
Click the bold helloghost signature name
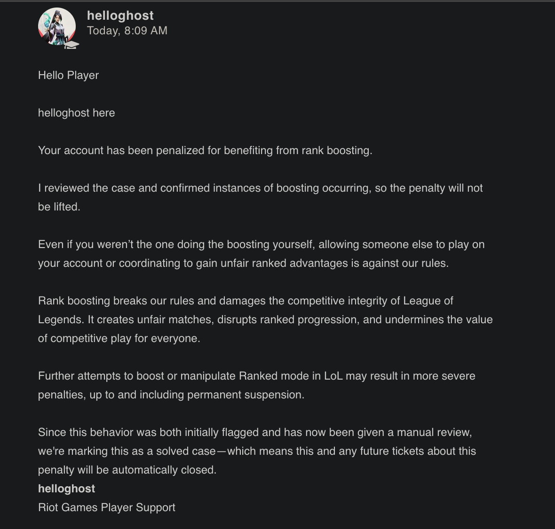(66, 489)
